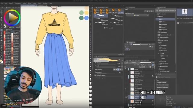Open the Water sub tool group

click(115, 10)
